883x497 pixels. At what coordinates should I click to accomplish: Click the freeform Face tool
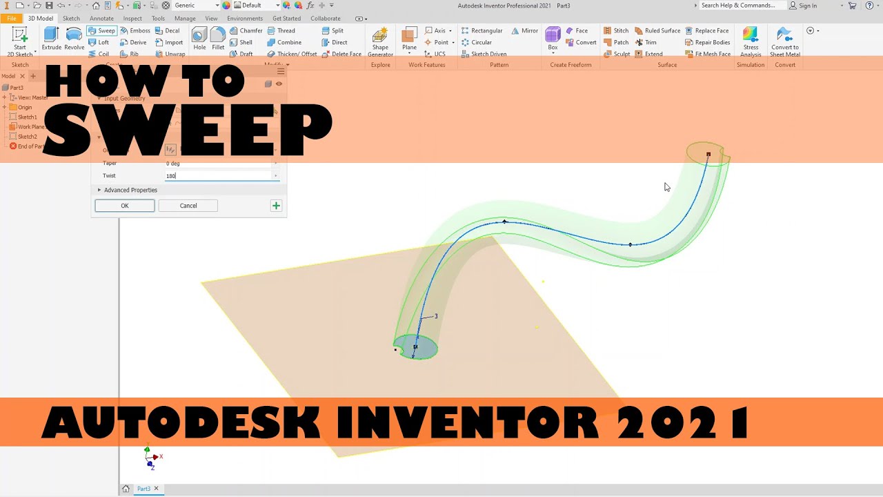click(577, 30)
